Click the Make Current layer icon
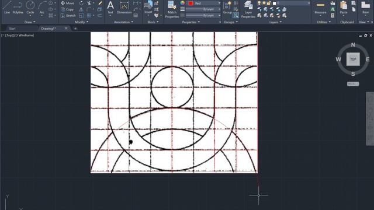 coord(285,9)
